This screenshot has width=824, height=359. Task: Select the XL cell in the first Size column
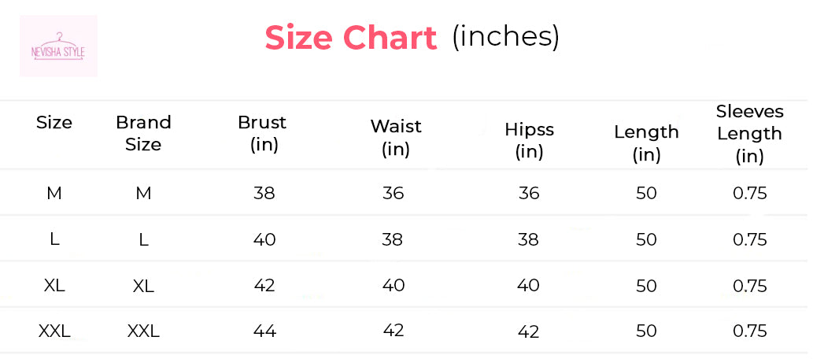click(54, 286)
